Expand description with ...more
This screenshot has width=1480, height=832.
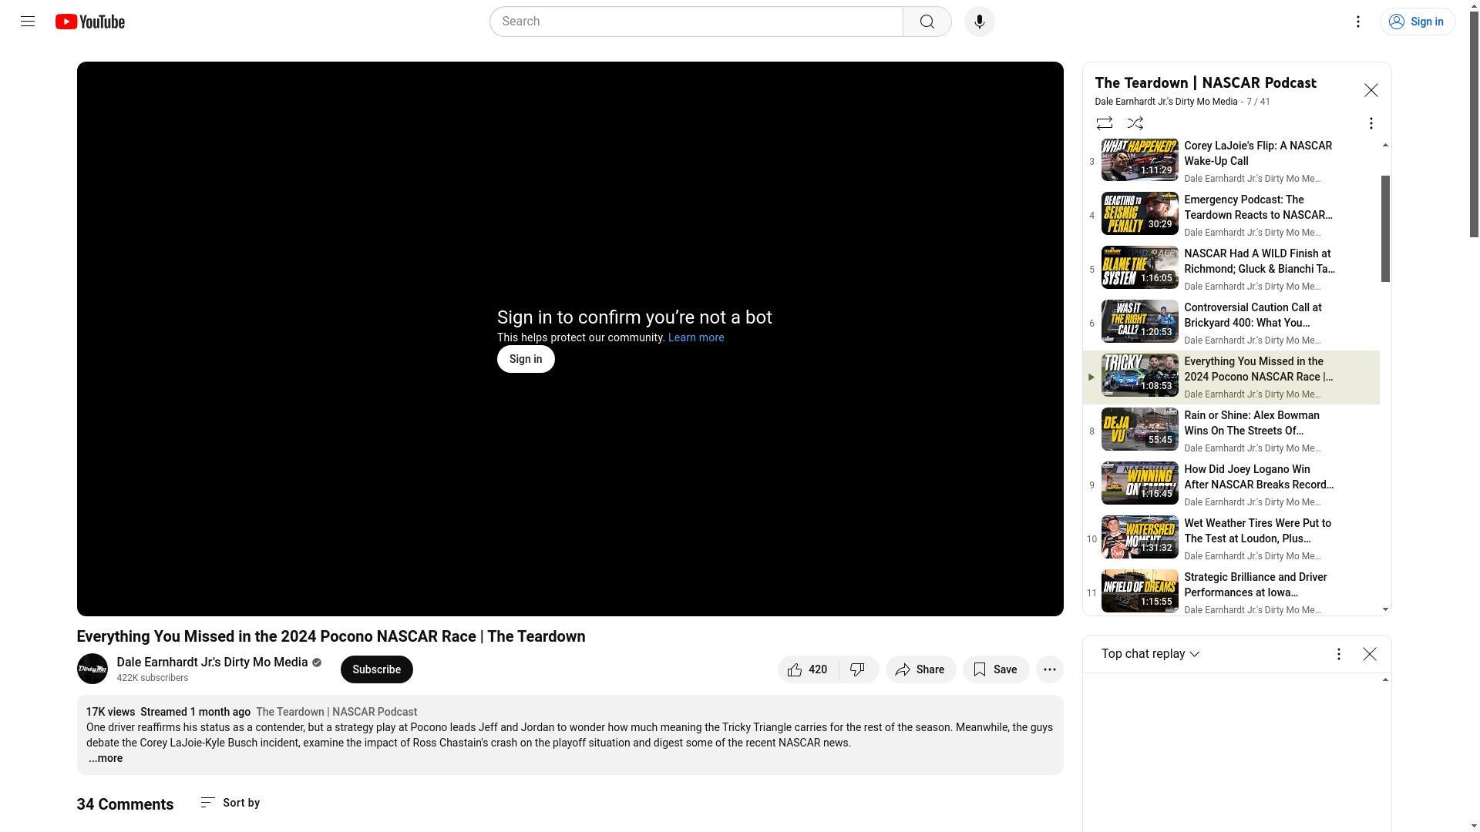tap(105, 758)
